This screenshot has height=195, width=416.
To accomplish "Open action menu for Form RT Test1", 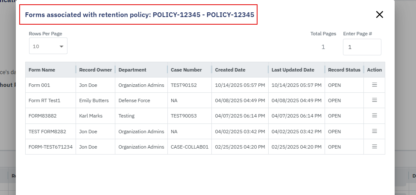I will [x=374, y=100].
